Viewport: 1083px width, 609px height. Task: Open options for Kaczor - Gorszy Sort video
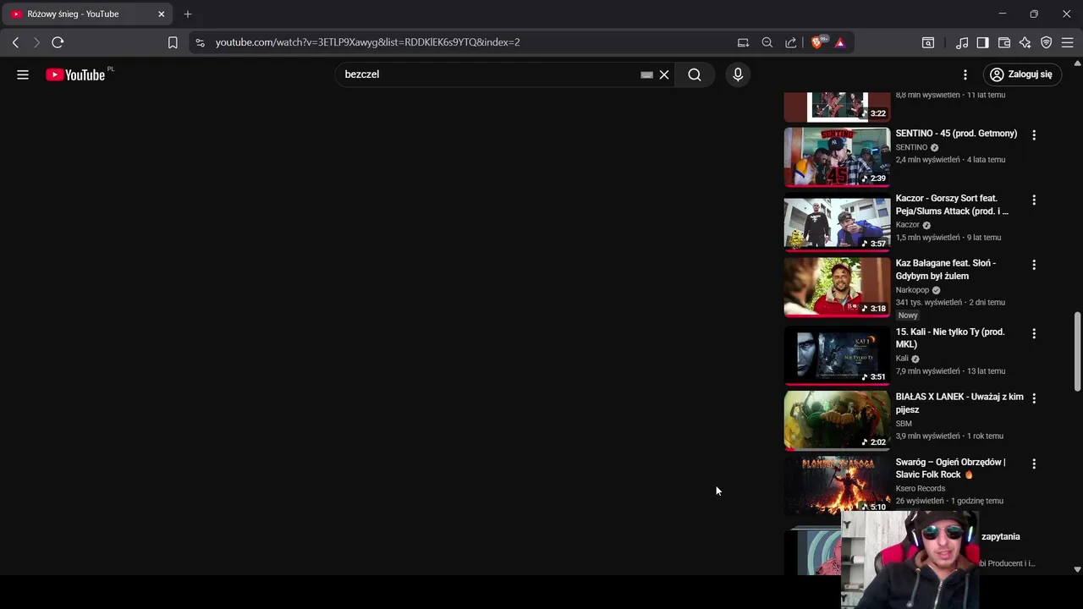coord(1033,200)
